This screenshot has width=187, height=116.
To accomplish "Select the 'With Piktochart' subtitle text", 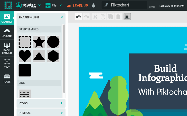I will tap(163, 92).
